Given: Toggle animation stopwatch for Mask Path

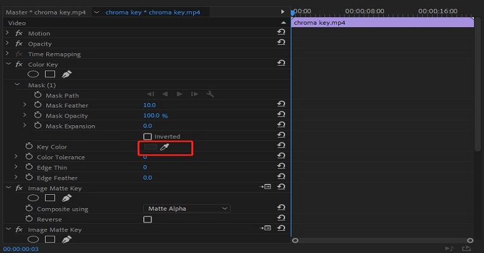Looking at the screenshot, I should pos(37,95).
